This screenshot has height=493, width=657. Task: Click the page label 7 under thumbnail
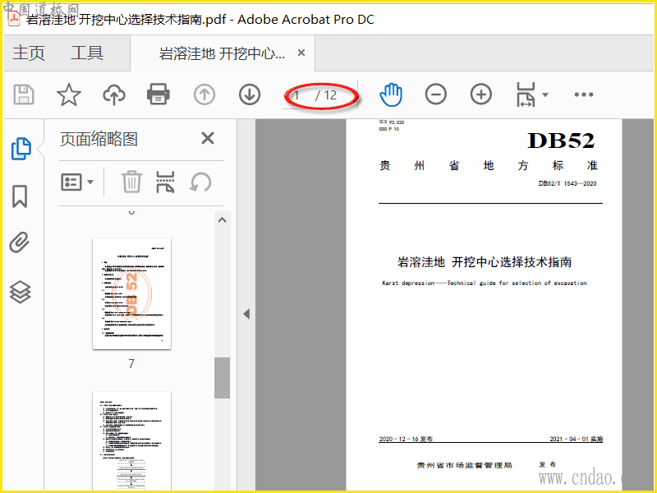(x=131, y=363)
